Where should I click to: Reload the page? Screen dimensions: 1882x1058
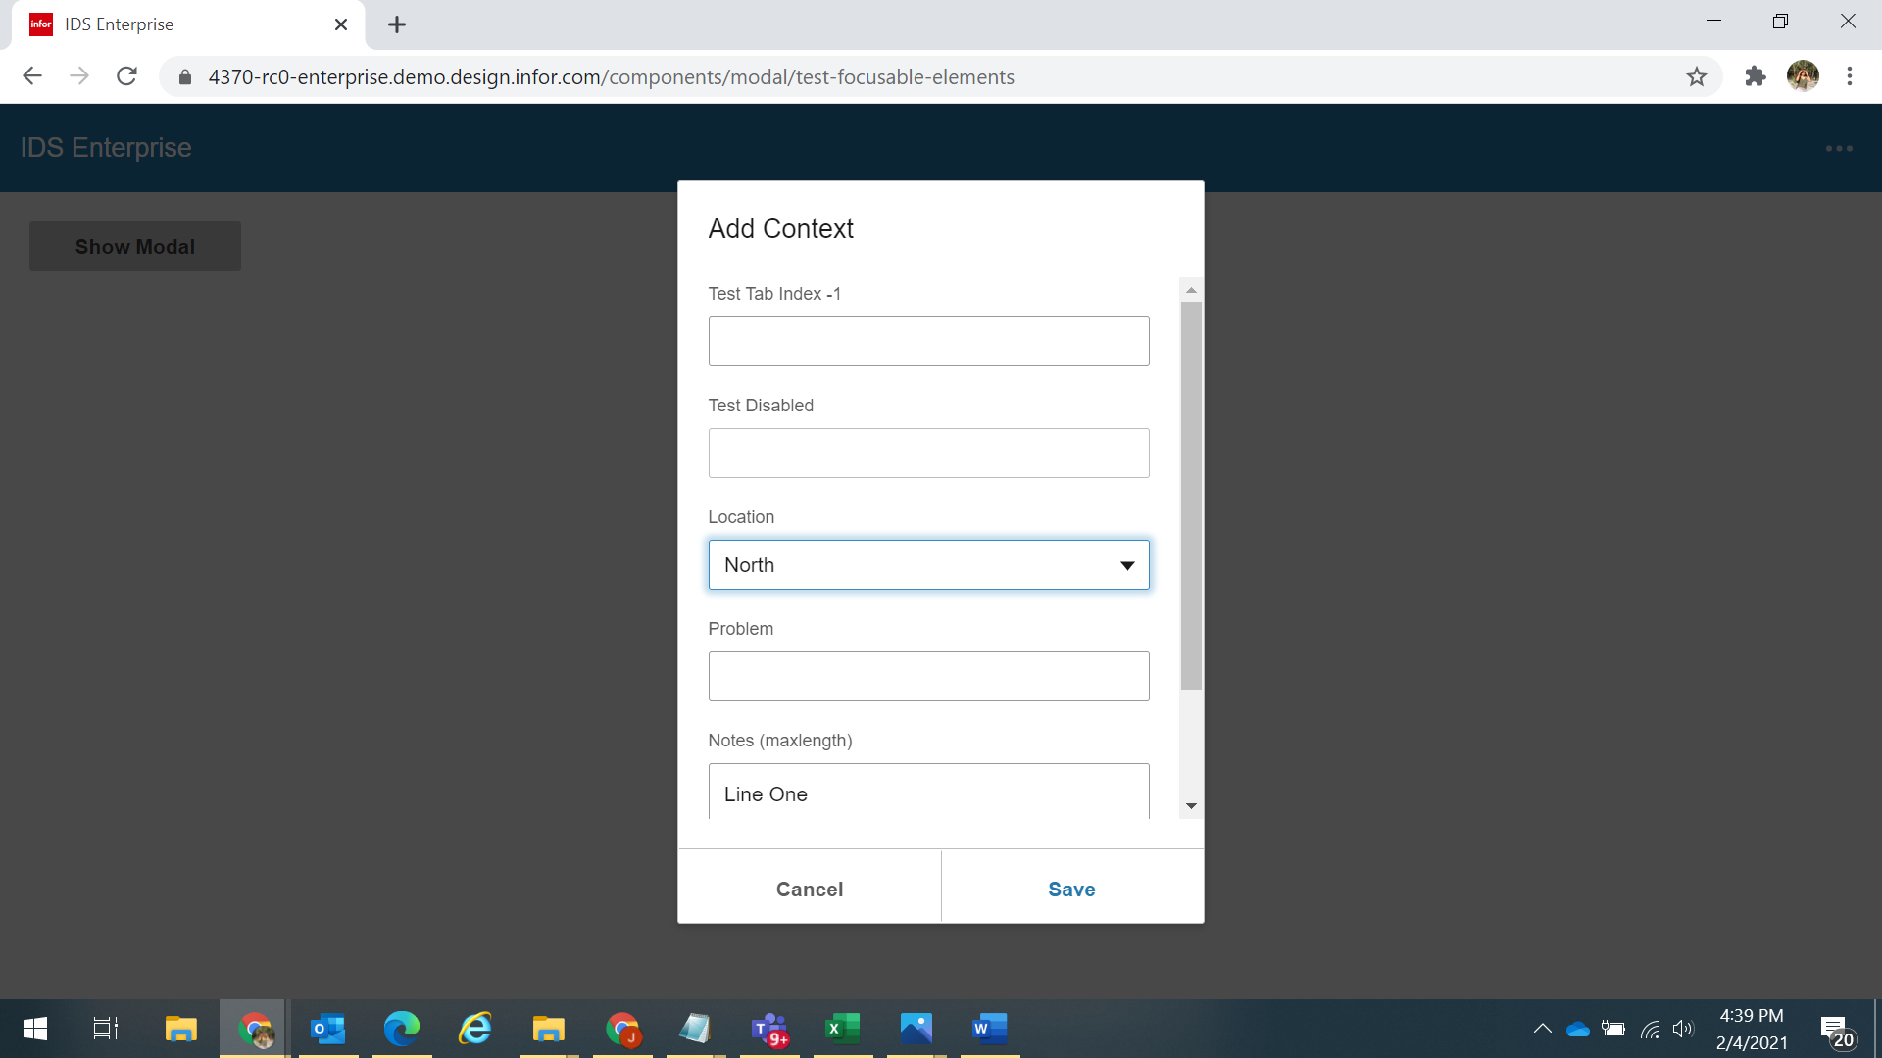coord(126,76)
